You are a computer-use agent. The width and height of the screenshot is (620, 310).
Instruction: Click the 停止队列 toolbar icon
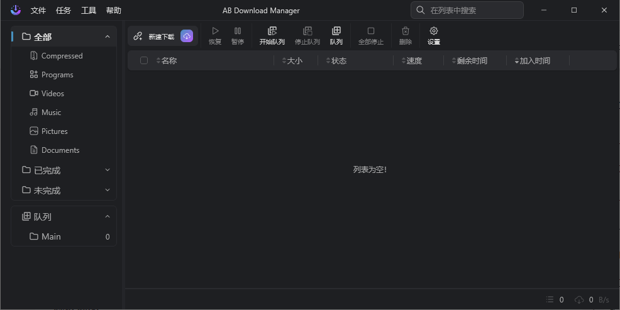point(307,31)
